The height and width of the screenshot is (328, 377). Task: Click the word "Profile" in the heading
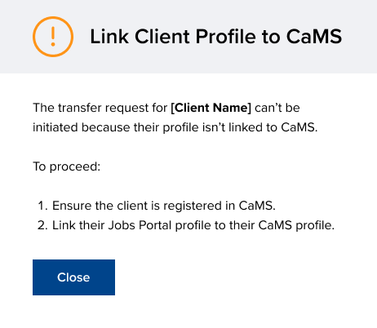click(x=226, y=37)
